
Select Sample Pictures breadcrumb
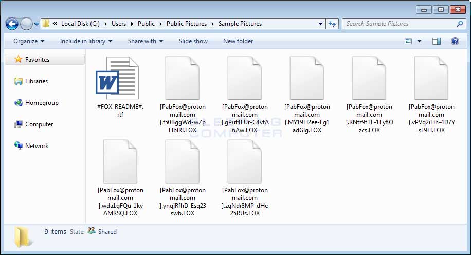[240, 24]
